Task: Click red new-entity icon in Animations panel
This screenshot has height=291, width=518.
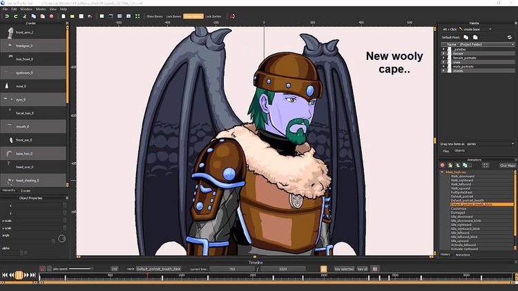Action: click(x=443, y=165)
